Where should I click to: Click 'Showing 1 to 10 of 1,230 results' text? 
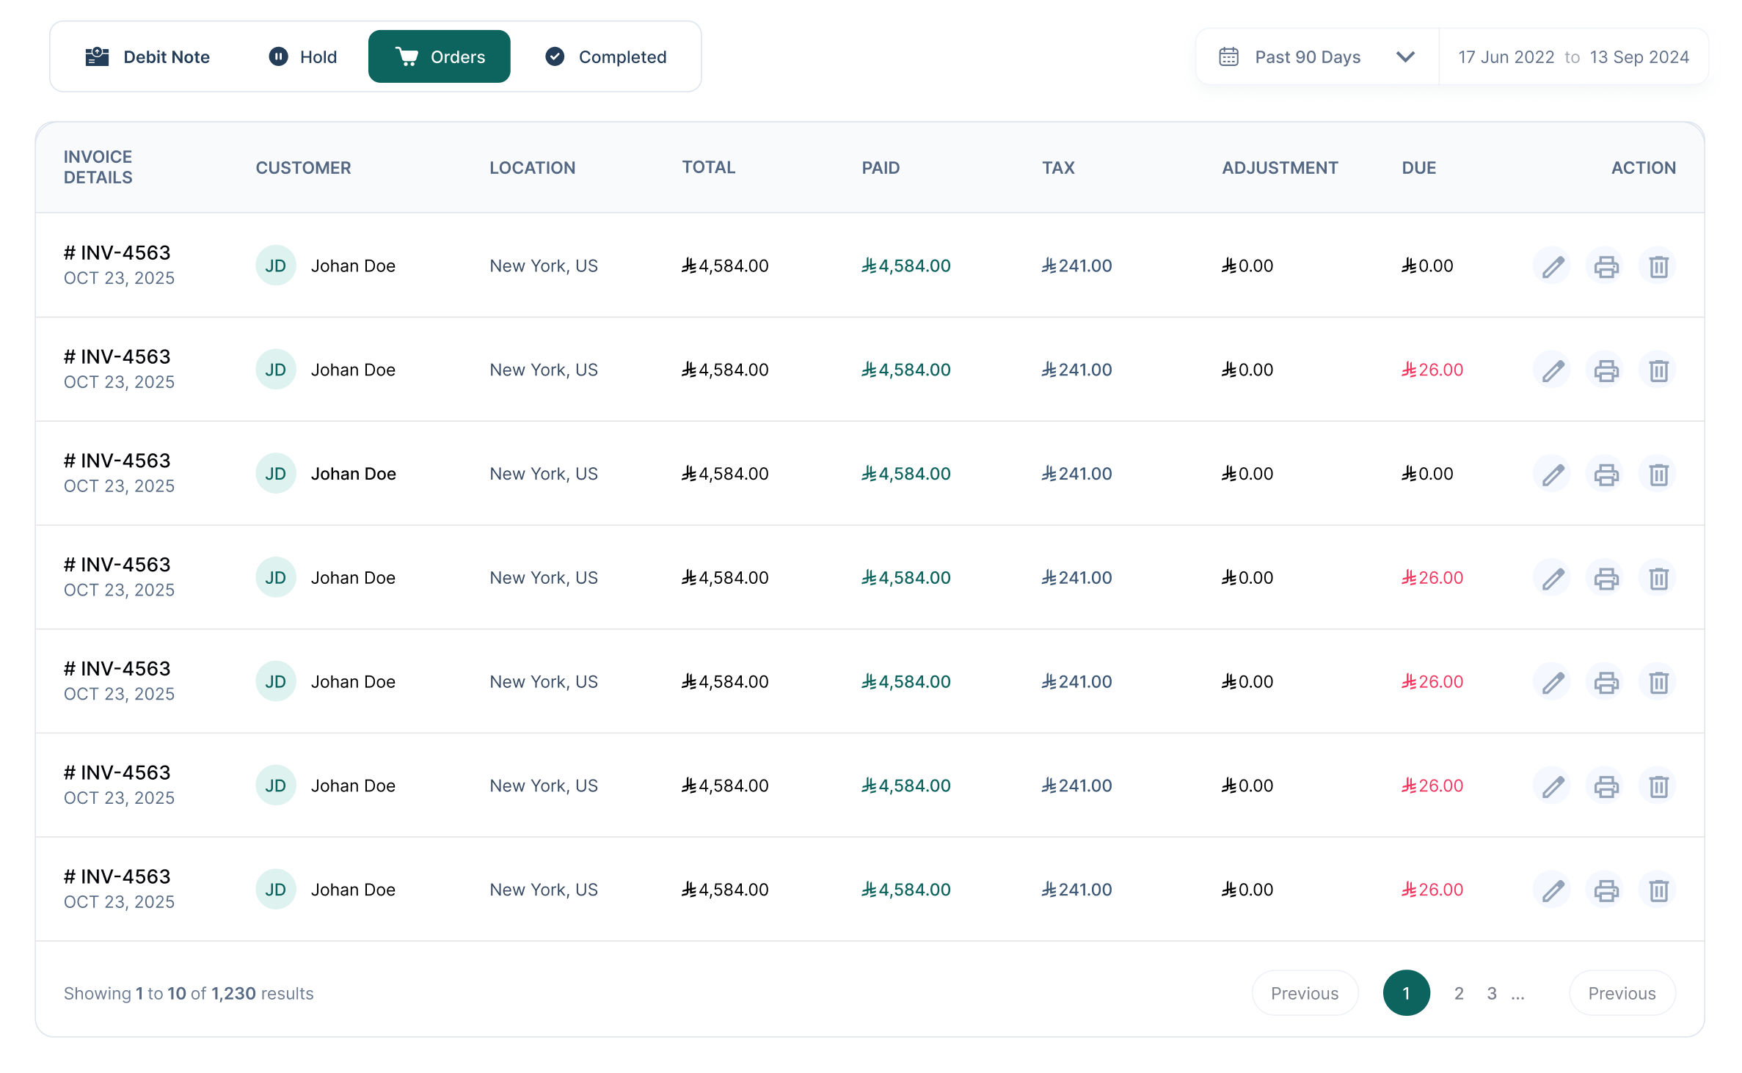click(189, 994)
